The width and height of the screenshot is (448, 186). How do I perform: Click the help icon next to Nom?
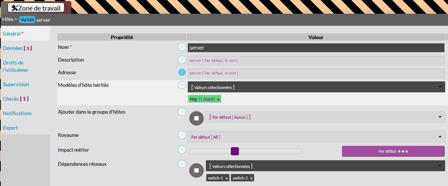[182, 47]
